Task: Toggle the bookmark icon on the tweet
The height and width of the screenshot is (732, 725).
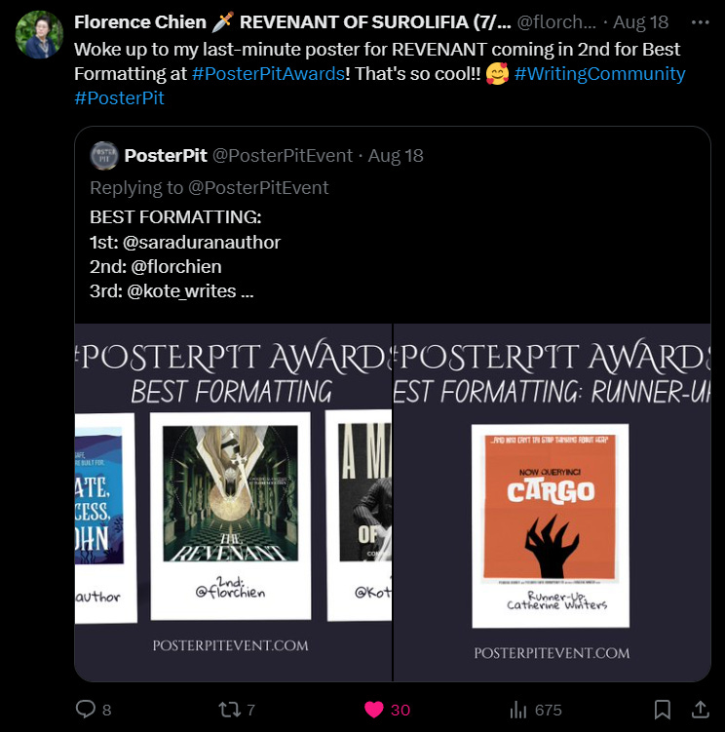Action: click(662, 710)
